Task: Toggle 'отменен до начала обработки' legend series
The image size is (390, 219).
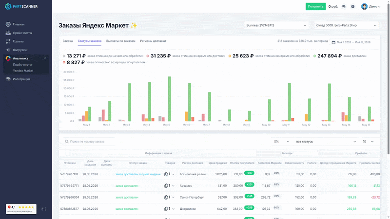Action: pyautogui.click(x=103, y=56)
